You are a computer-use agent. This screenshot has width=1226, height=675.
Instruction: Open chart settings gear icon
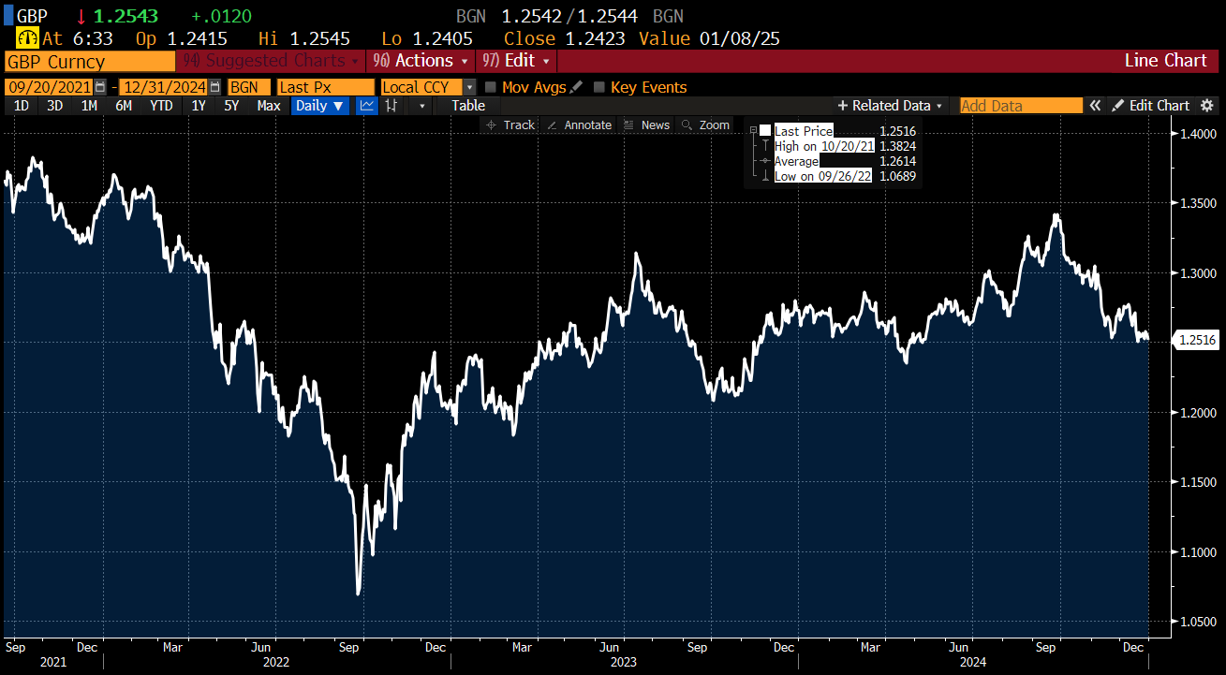[1207, 106]
